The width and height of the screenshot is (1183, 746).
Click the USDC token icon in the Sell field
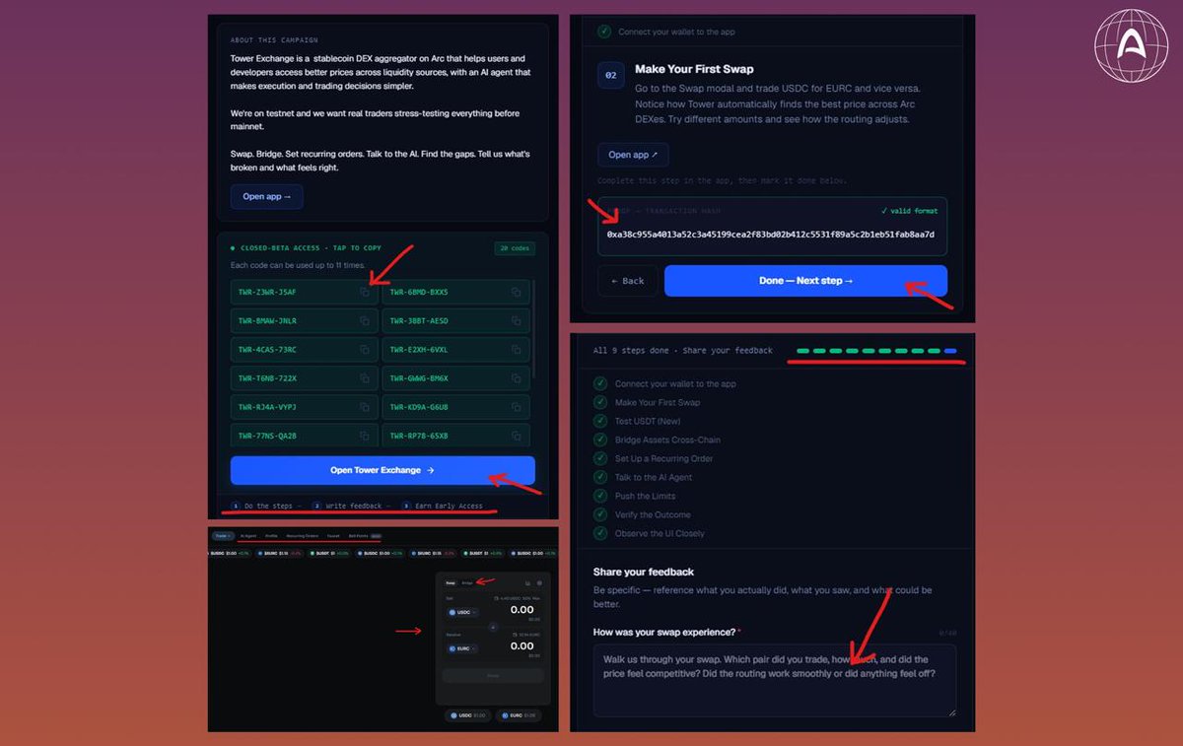[452, 612]
